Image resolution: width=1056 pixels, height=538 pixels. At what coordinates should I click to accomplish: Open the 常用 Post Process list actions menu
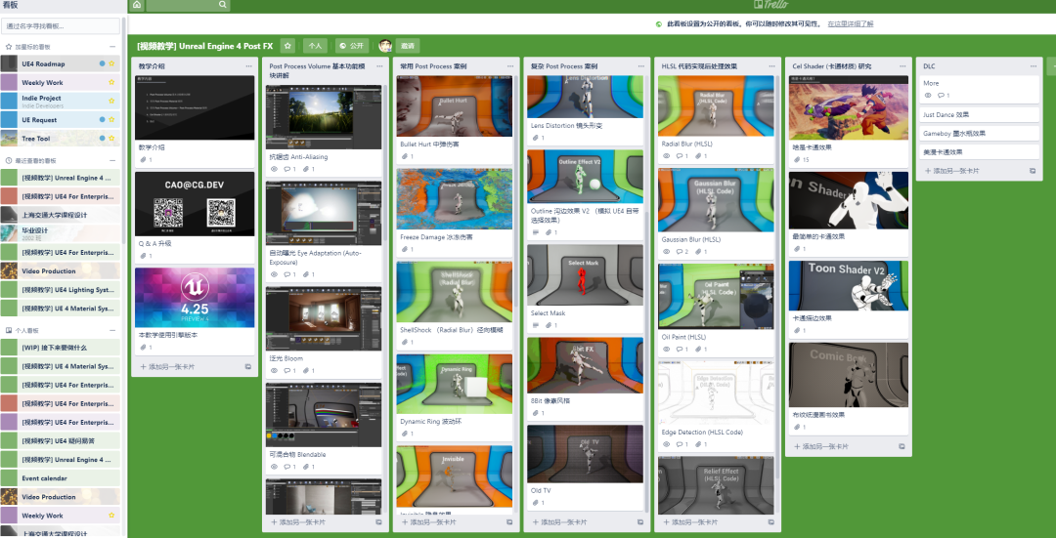coord(509,66)
